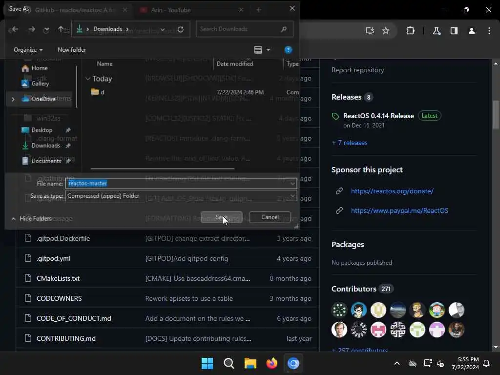Open the file name history dropdown arrow
The height and width of the screenshot is (375, 500).
[x=292, y=184]
